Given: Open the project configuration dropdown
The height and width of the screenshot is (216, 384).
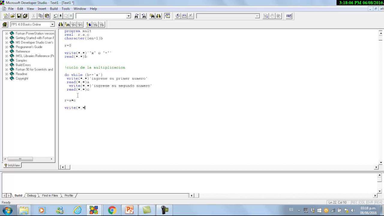Looking at the screenshot, I should pos(257,16).
